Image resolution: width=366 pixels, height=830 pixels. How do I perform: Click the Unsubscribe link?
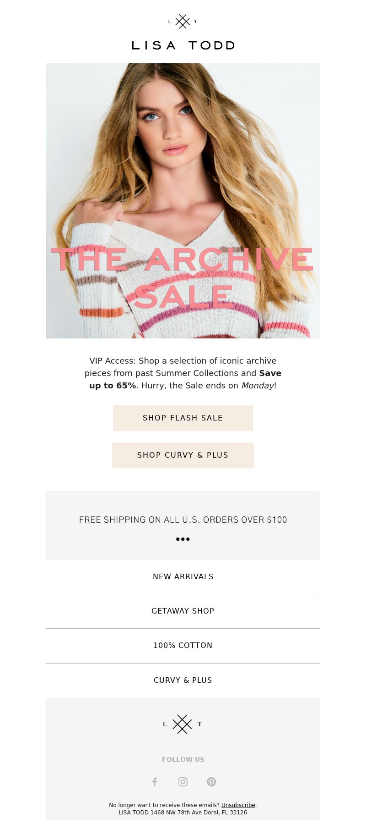click(238, 805)
